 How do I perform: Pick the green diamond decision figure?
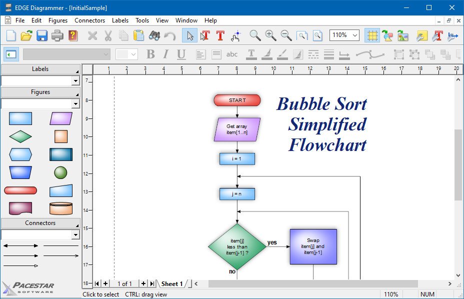pyautogui.click(x=20, y=136)
